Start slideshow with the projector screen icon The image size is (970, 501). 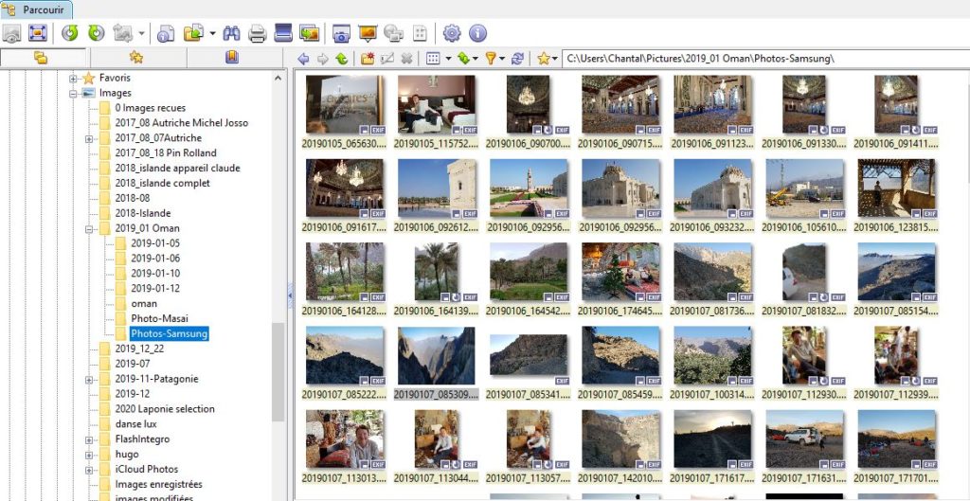pos(368,33)
